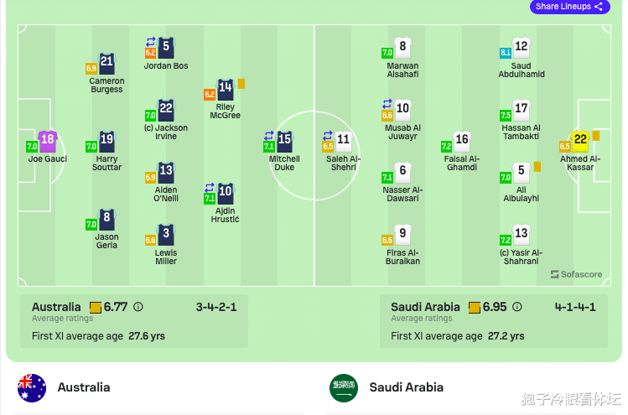Click the yellow rating swatch beside Australia 6.77
This screenshot has height=415, width=628.
pyautogui.click(x=96, y=308)
